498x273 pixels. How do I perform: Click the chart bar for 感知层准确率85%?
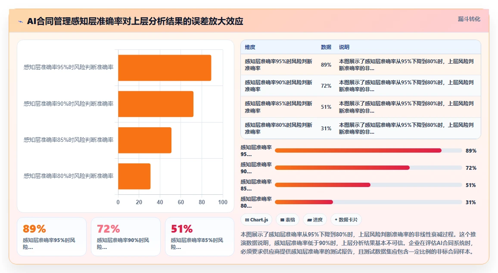click(x=145, y=140)
